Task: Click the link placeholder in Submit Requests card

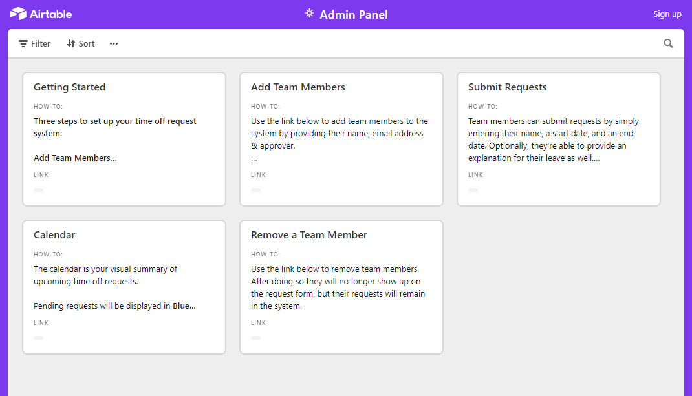Action: (x=473, y=190)
